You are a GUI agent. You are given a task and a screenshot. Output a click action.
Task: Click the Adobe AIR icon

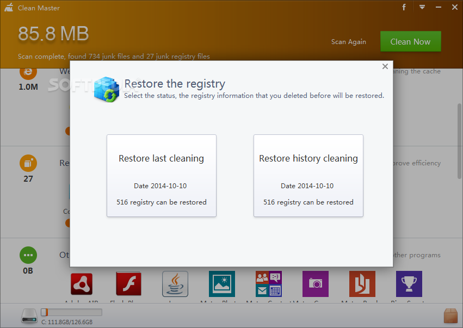point(82,284)
